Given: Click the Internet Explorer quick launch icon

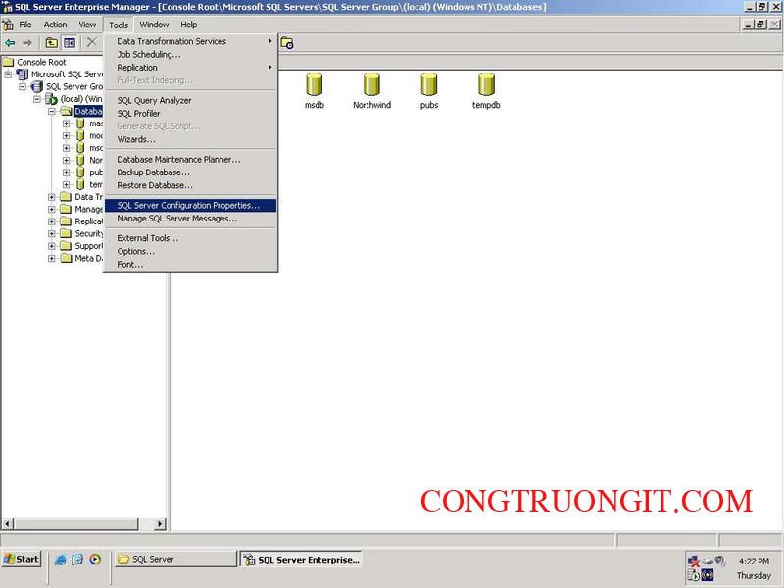Looking at the screenshot, I should pyautogui.click(x=60, y=560).
